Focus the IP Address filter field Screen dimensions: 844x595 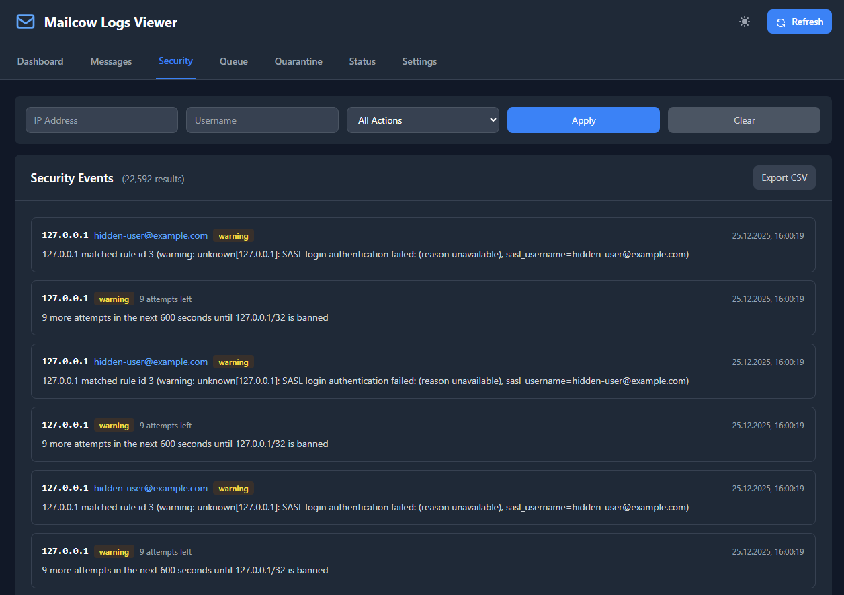click(x=101, y=120)
